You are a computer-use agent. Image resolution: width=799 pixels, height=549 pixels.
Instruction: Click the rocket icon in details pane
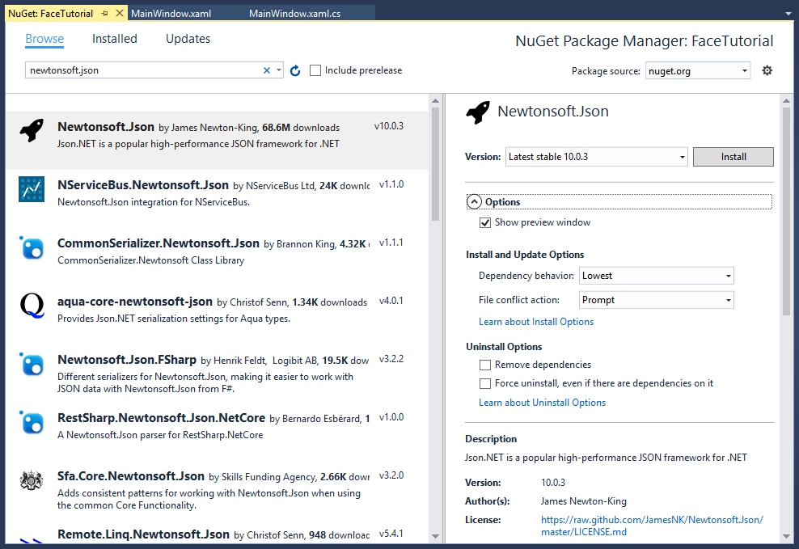(478, 112)
